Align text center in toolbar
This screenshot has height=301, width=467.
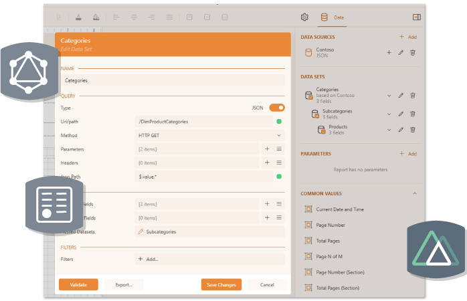134,17
